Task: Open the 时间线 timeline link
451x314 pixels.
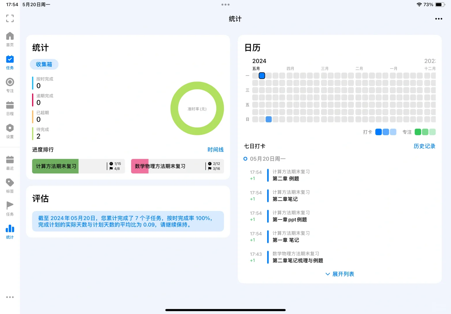Action: click(215, 149)
